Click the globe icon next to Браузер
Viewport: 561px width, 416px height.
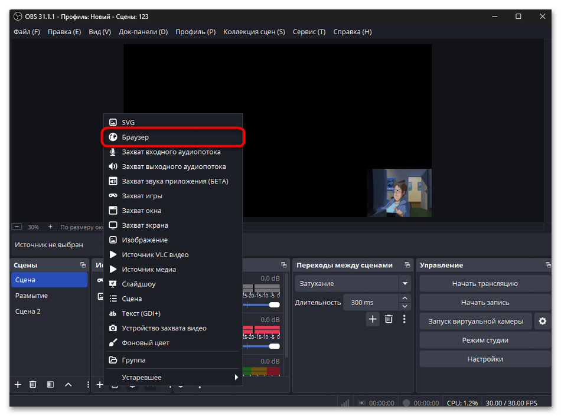[x=113, y=137]
